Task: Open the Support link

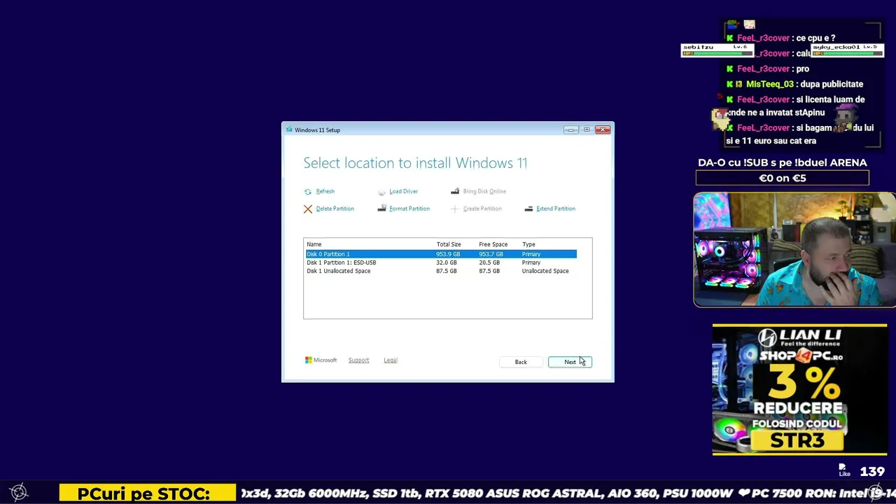Action: pos(358,360)
